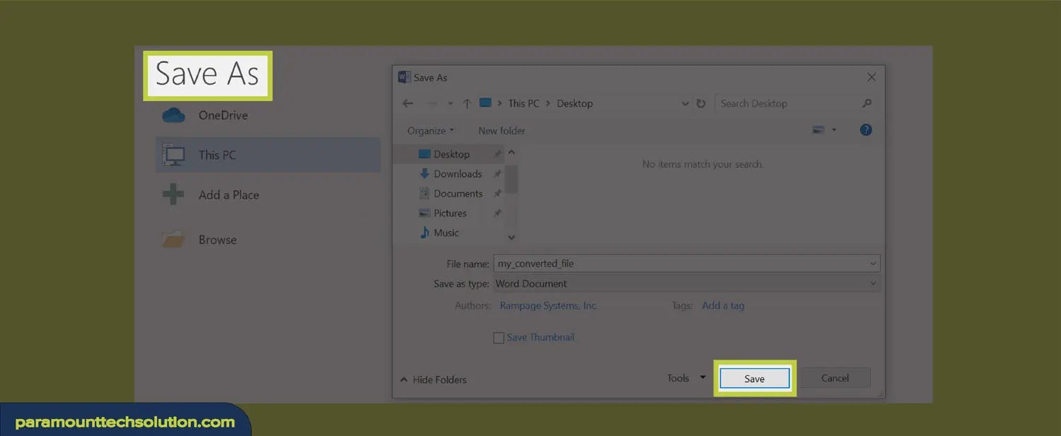Click the Cancel button
The width and height of the screenshot is (1061, 436).
(x=835, y=378)
